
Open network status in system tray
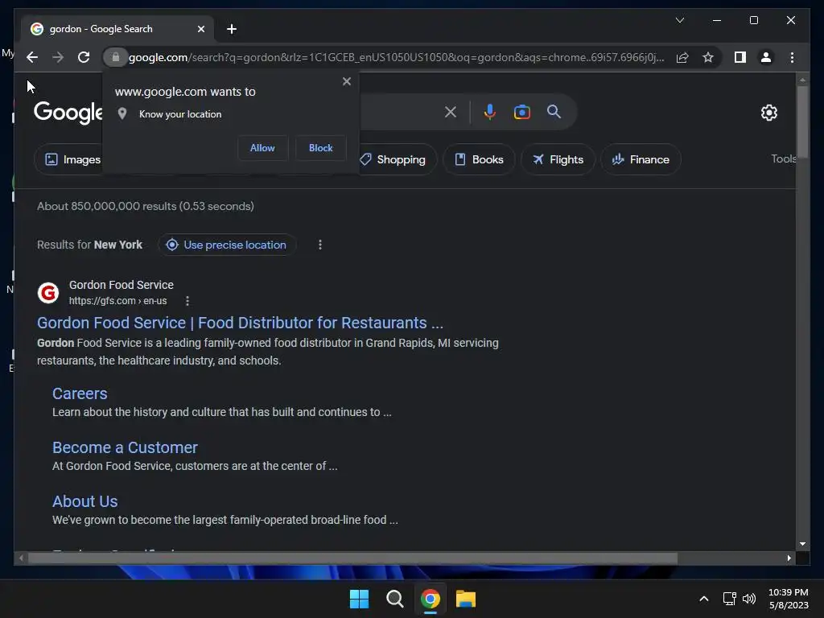(729, 599)
